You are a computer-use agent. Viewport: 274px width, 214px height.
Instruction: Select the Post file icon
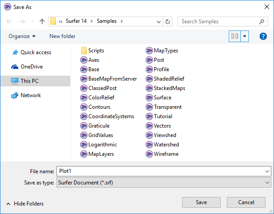(149, 60)
